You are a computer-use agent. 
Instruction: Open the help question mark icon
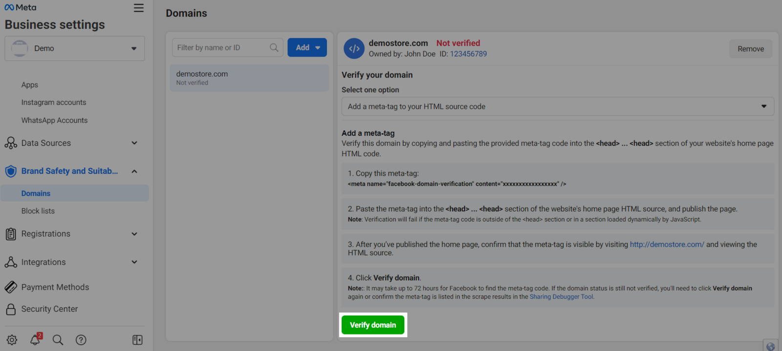81,340
